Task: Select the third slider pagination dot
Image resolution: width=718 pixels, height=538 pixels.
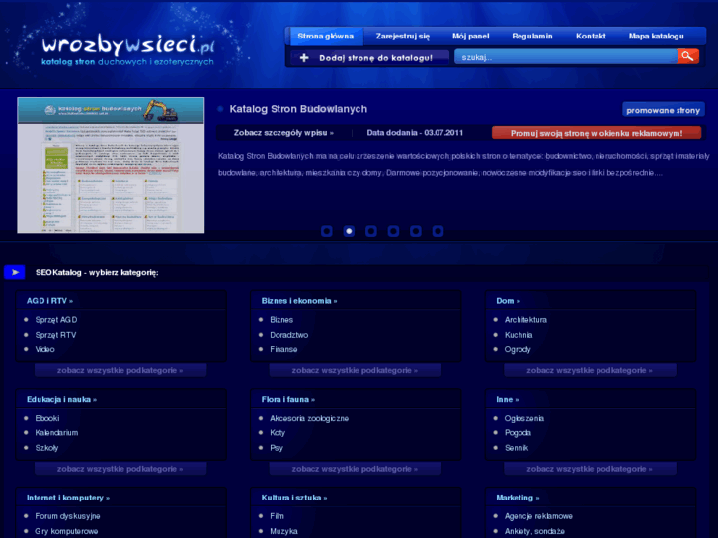Action: tap(371, 231)
